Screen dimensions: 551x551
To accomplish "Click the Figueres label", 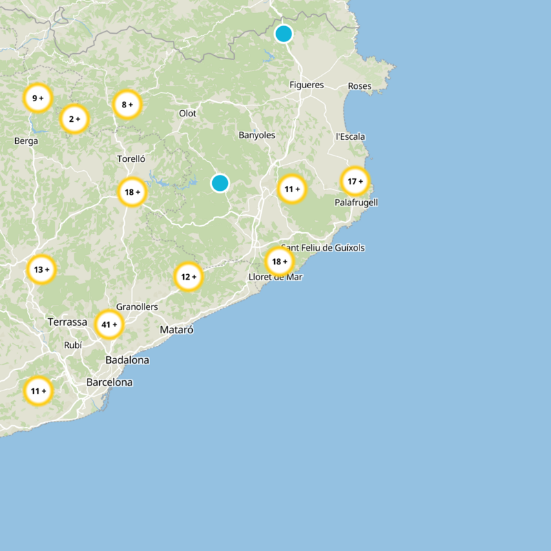I will (306, 85).
